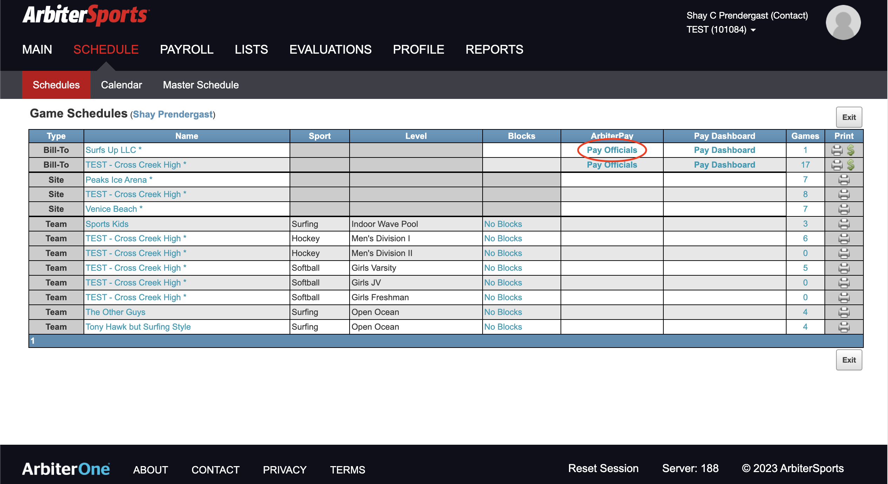Click Pay Officials for Surfs Up LLC
Screen dimensions: 888x484
click(612, 150)
